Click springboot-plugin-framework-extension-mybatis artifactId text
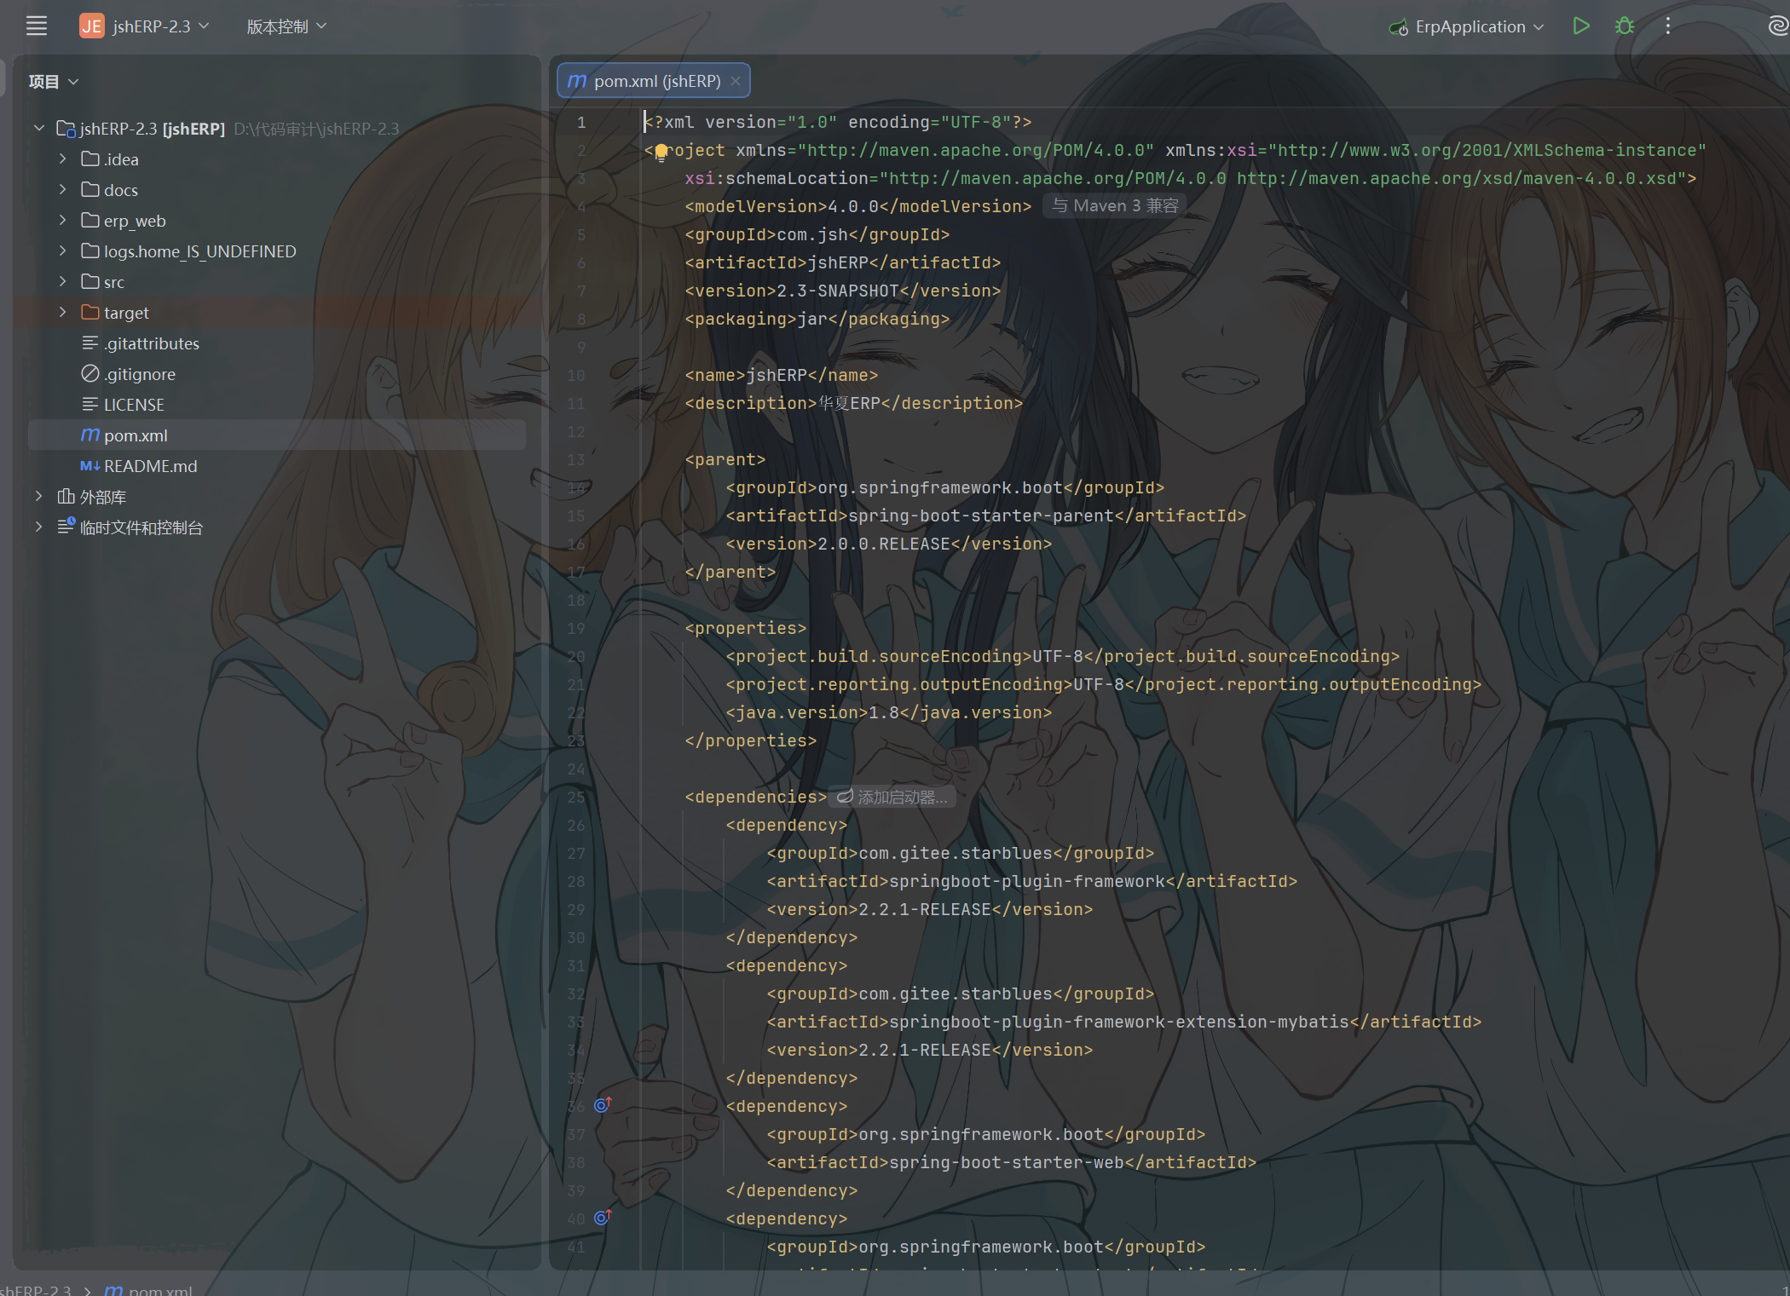 click(x=1119, y=1022)
